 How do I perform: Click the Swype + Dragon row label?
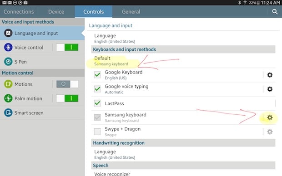(123, 129)
